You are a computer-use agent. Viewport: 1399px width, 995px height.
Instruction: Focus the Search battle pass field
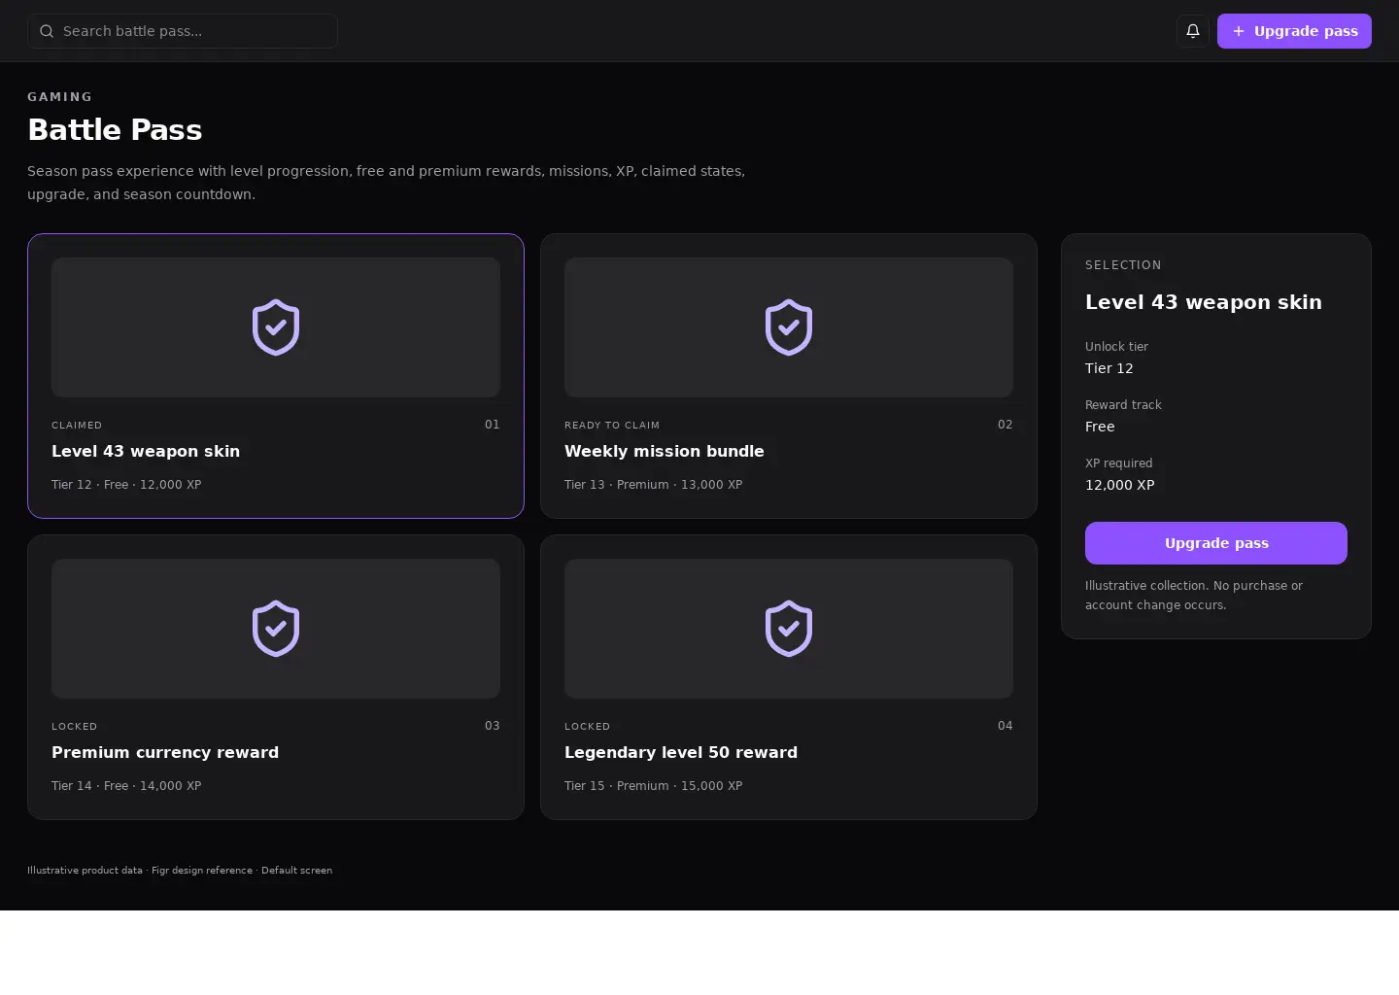[183, 31]
